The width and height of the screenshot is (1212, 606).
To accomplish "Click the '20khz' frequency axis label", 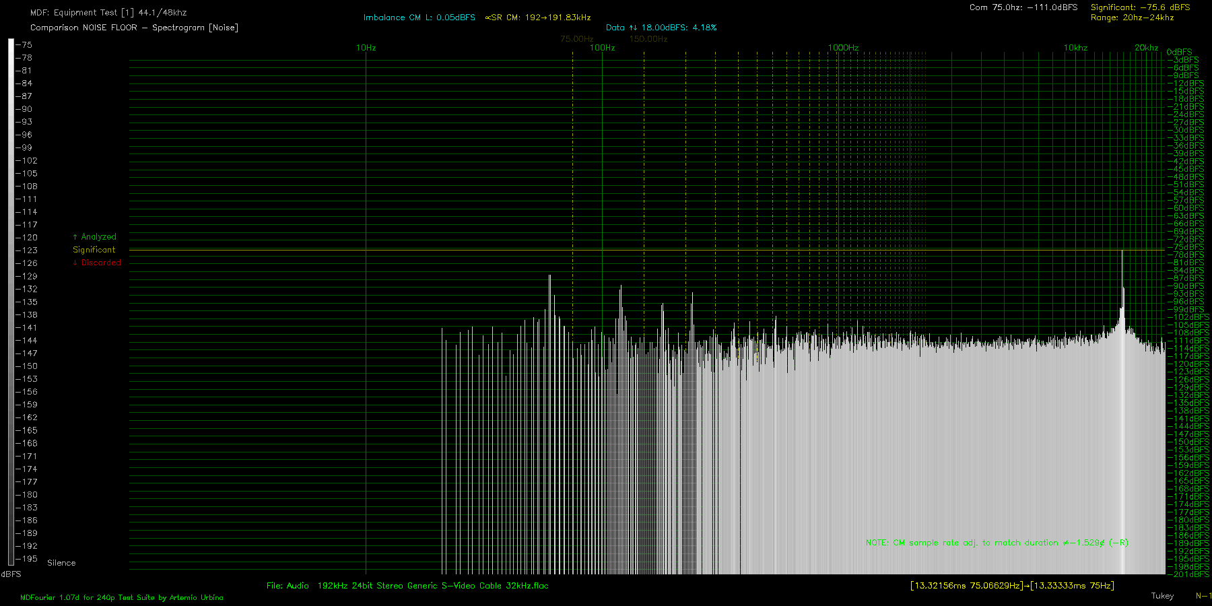I will pos(1147,48).
